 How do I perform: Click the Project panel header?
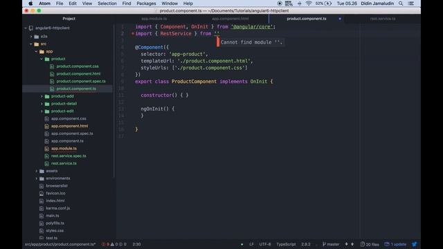[x=69, y=19]
